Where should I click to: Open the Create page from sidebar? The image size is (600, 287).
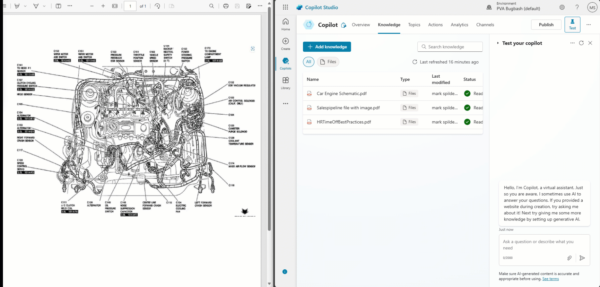(x=286, y=44)
